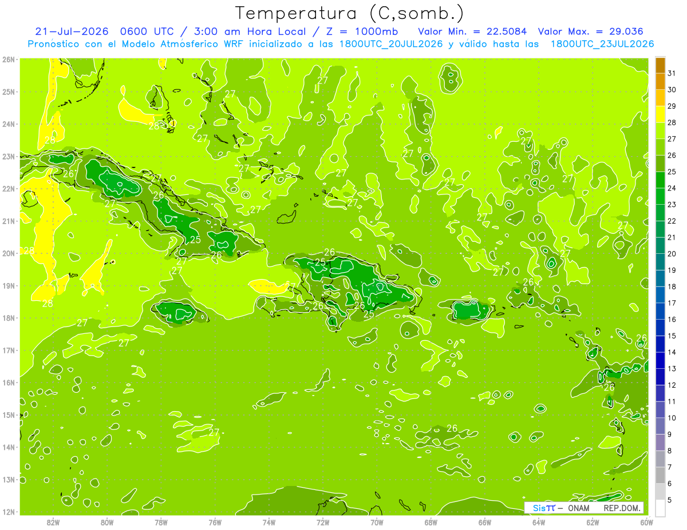Click the colorbar label '5'
This screenshot has height=530, width=687.
[670, 500]
